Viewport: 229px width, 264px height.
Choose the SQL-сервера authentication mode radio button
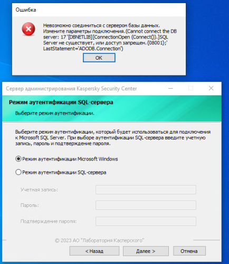pyautogui.click(x=18, y=172)
